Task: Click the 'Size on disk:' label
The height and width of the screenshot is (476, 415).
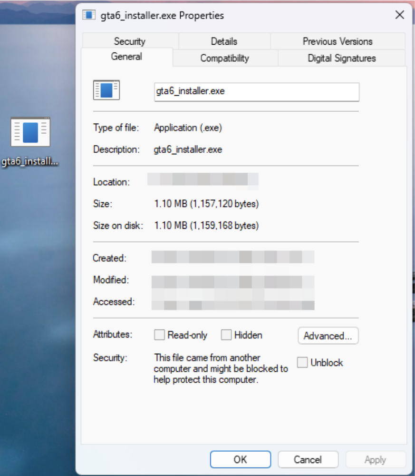Action: [x=118, y=225]
